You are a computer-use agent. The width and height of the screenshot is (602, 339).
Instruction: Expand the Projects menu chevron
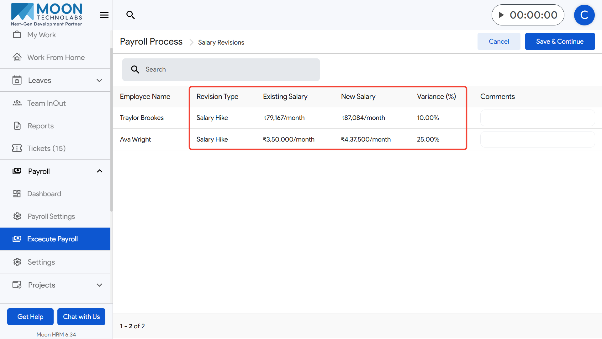pos(99,285)
